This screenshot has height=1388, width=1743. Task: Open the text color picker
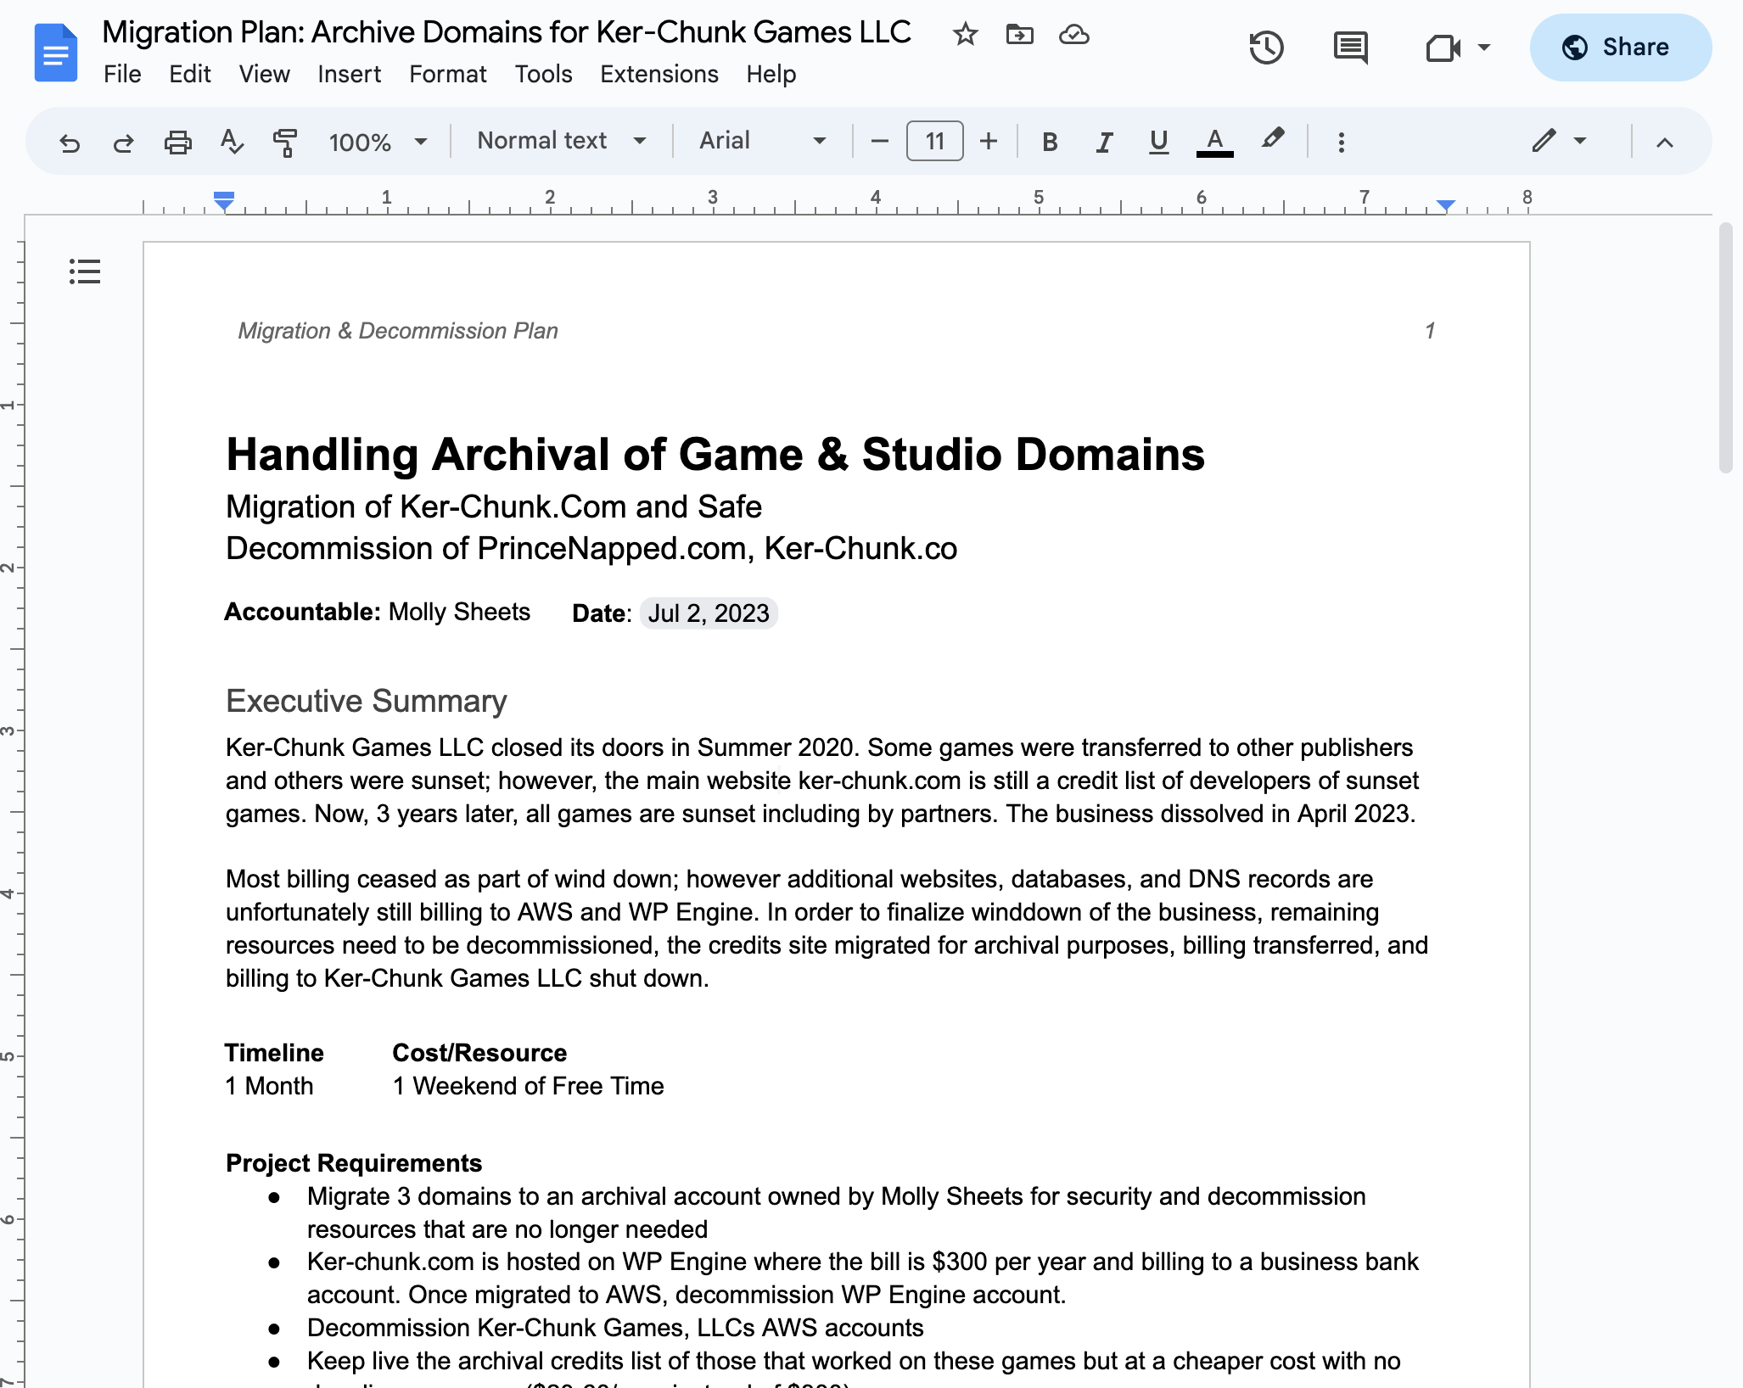[1214, 142]
